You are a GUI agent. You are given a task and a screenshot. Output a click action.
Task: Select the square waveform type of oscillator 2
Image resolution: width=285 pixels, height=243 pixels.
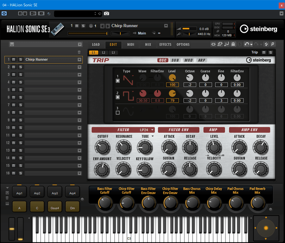[x=128, y=96]
